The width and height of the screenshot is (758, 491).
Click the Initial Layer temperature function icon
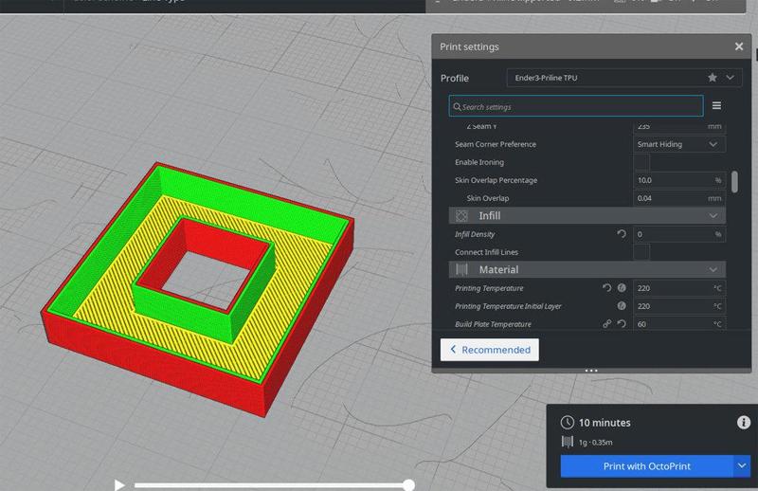tap(622, 306)
